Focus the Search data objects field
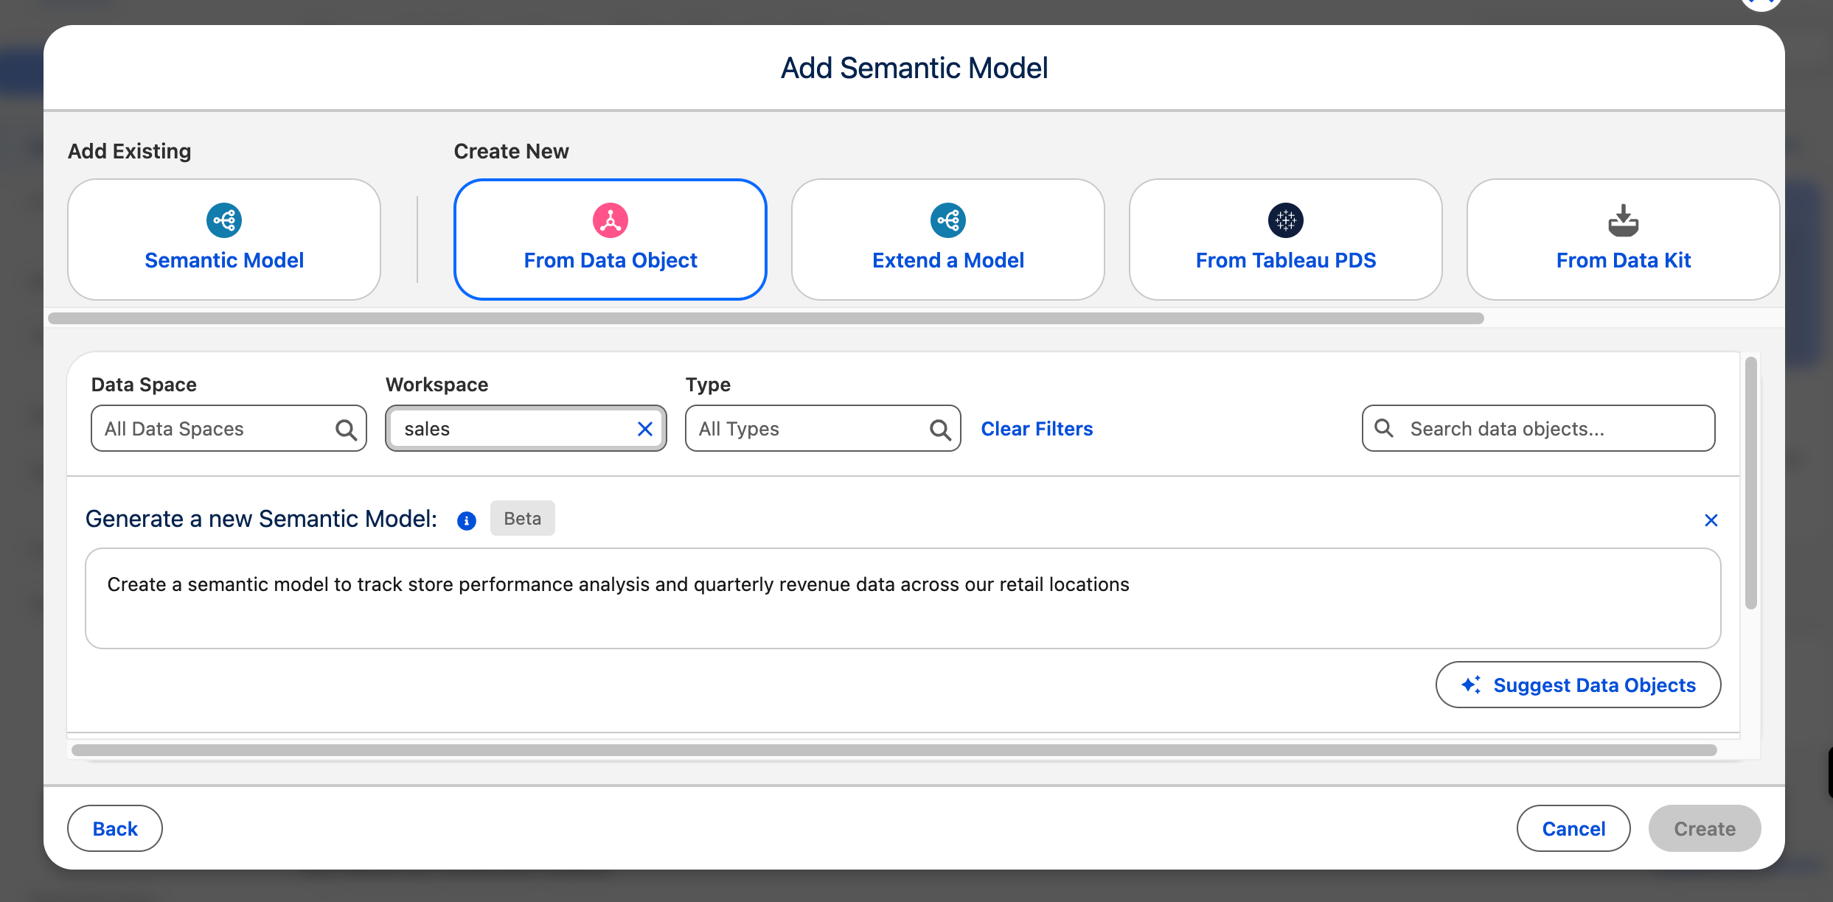Image resolution: width=1833 pixels, height=902 pixels. 1539,428
